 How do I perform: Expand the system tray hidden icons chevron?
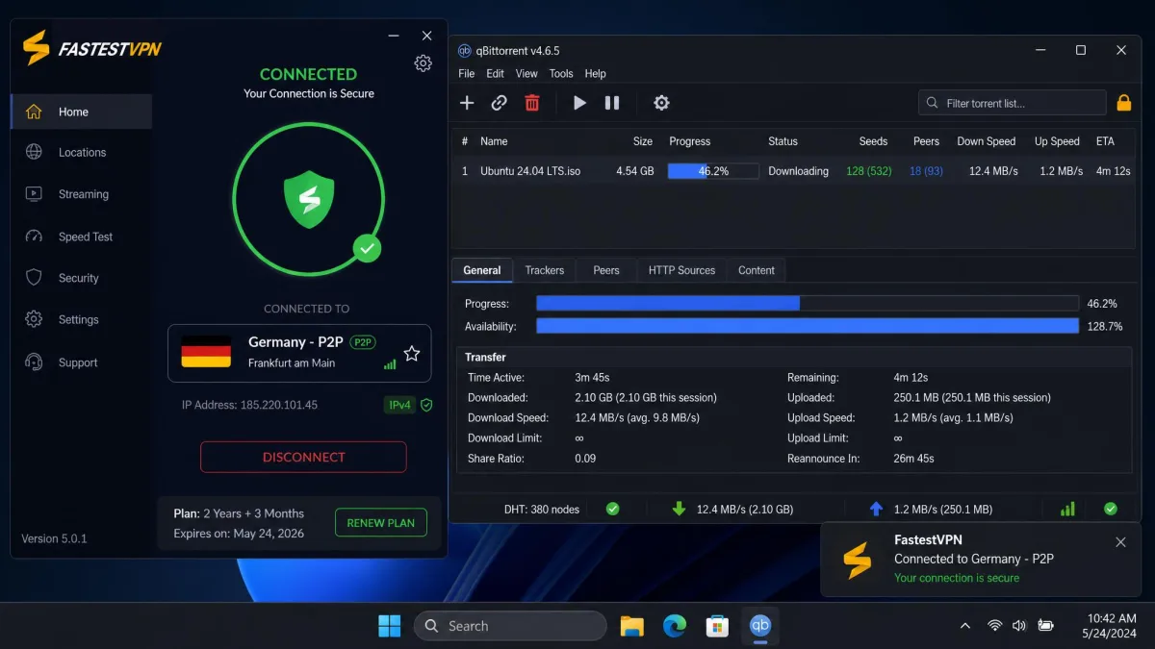[x=965, y=626]
